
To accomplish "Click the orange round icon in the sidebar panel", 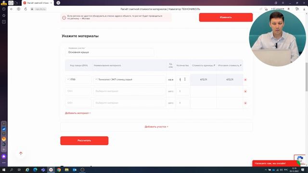I will [x=4, y=139].
